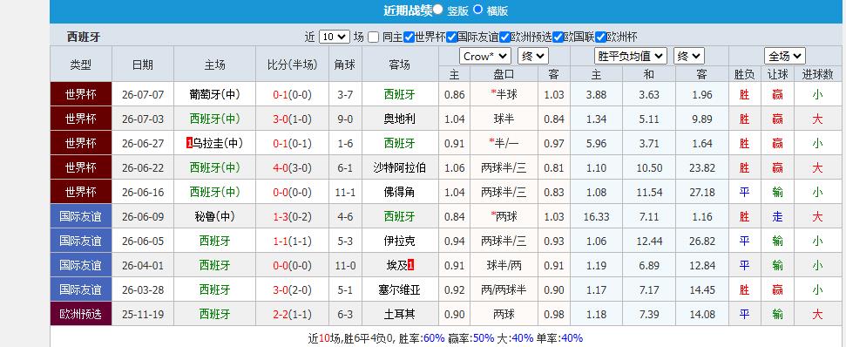
Task: Click score 1-3(0-2) in 秘鲁 row
Action: (x=292, y=216)
